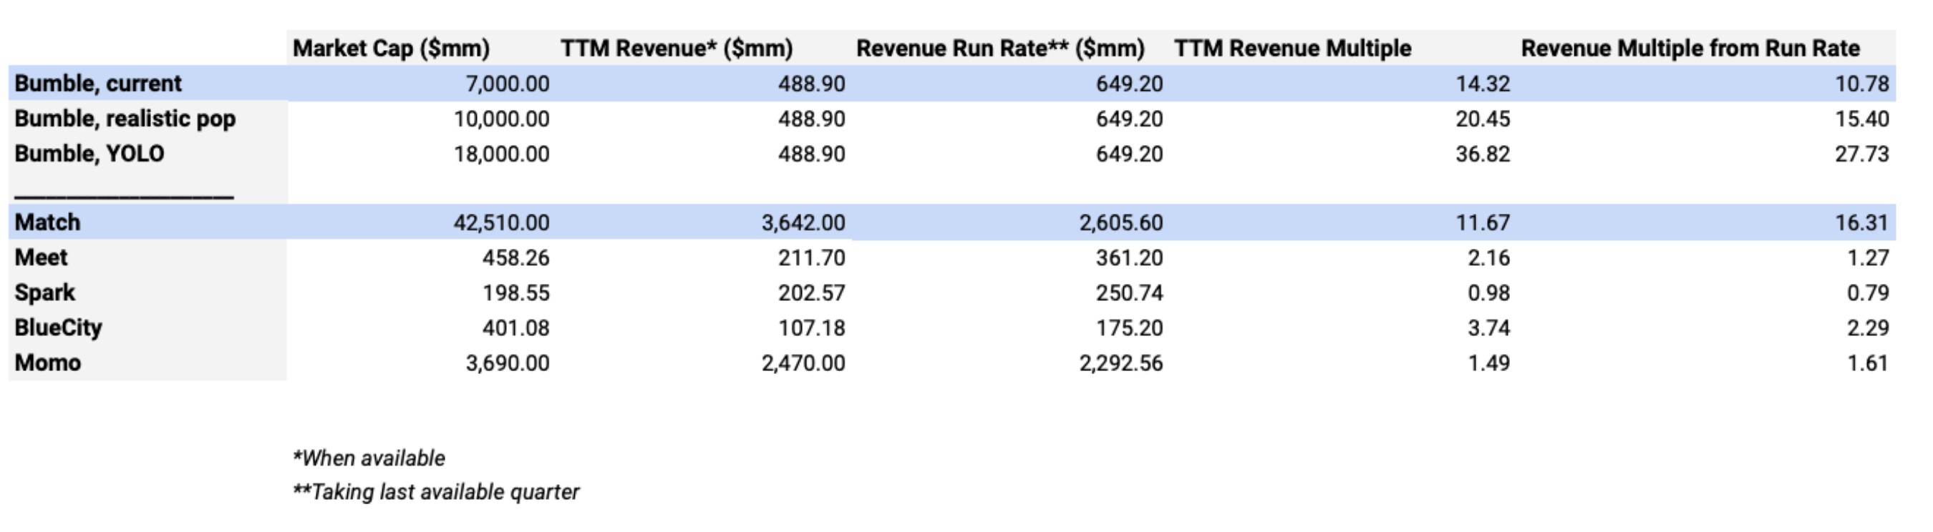Image resolution: width=1933 pixels, height=532 pixels.
Task: Click the "Market Cap ($mm)" column header
Action: pyautogui.click(x=391, y=49)
